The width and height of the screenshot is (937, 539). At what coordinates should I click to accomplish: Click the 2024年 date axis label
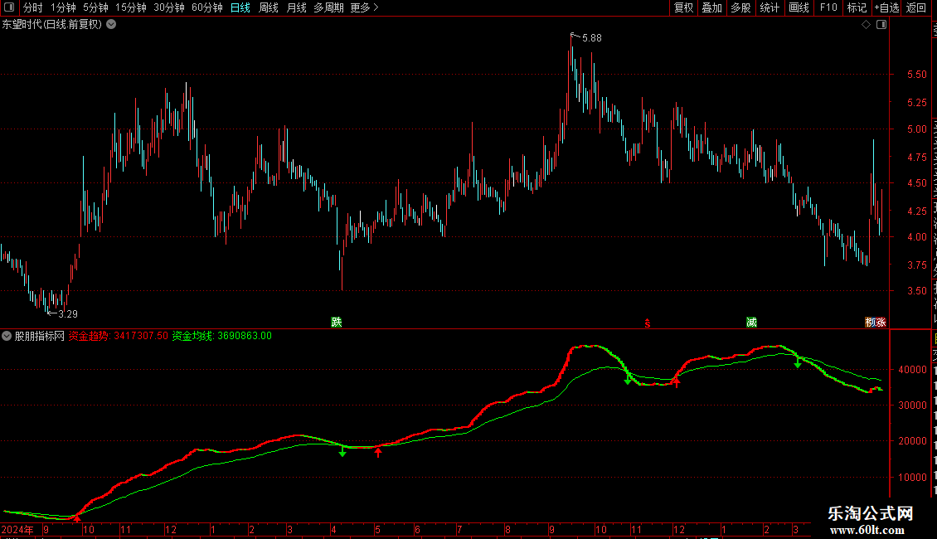pos(17,529)
